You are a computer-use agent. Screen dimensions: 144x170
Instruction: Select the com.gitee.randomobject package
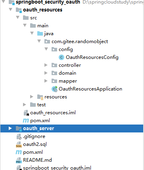[80, 42]
